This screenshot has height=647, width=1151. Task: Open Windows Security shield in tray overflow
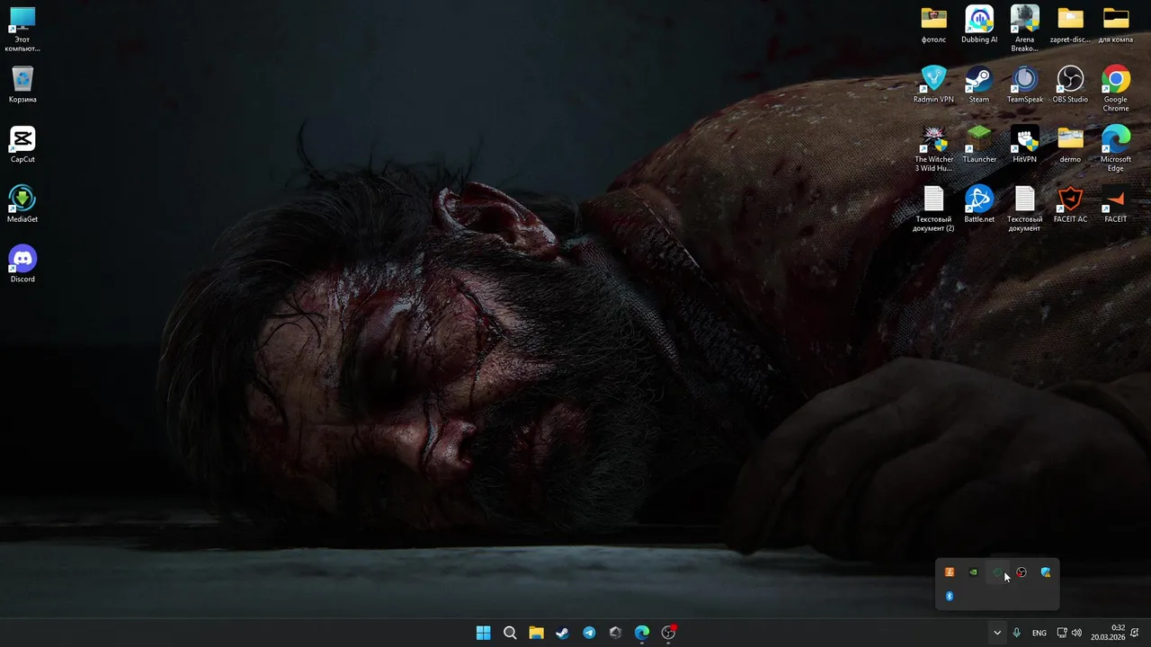click(1046, 572)
